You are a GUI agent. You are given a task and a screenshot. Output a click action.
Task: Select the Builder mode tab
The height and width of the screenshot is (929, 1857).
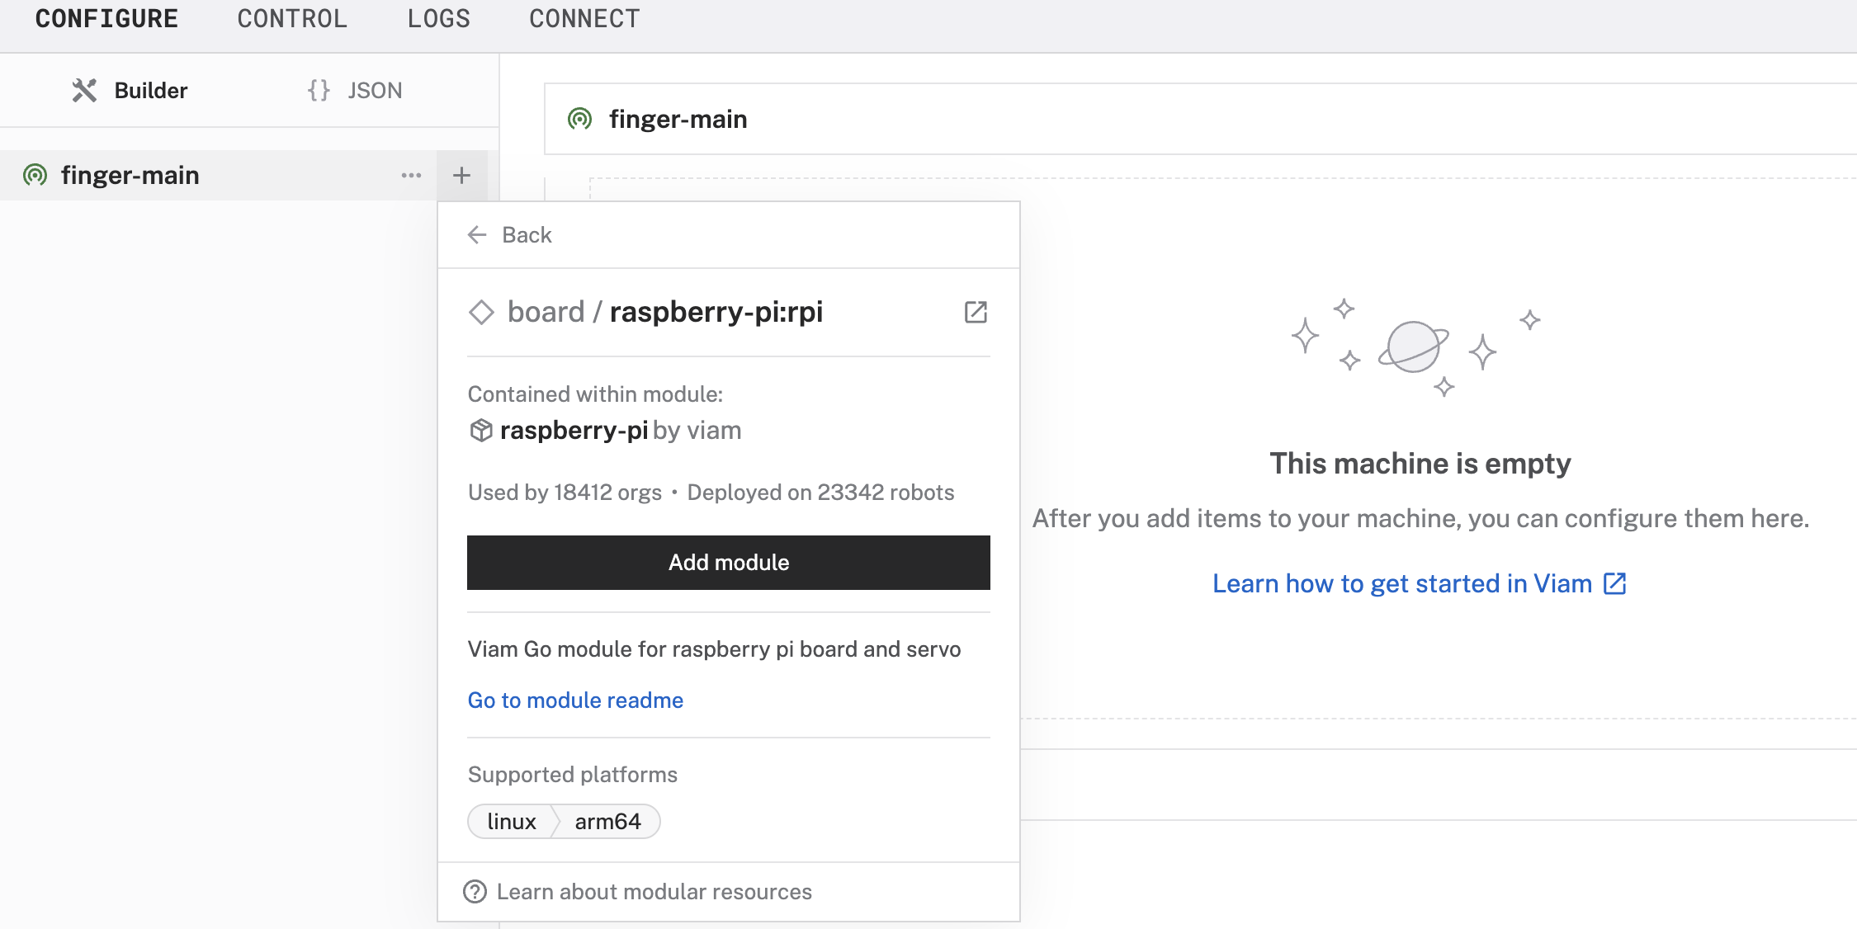pyautogui.click(x=130, y=90)
